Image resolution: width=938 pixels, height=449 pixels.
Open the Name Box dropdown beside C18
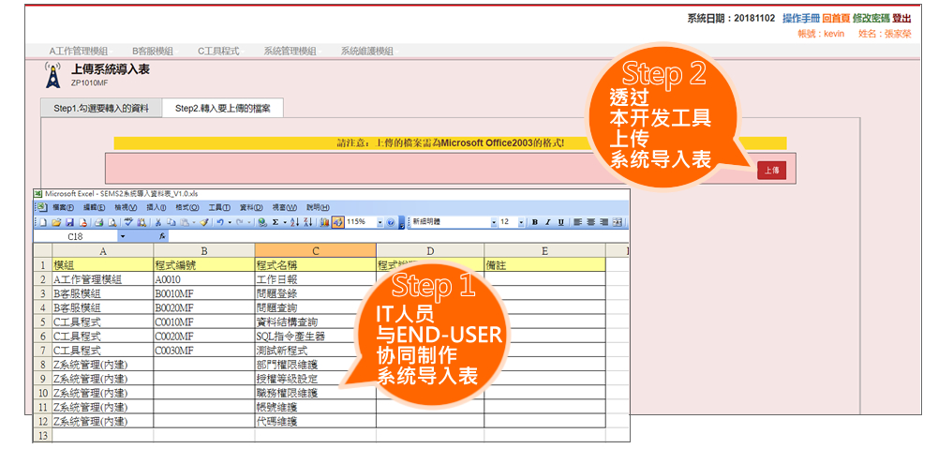[123, 236]
